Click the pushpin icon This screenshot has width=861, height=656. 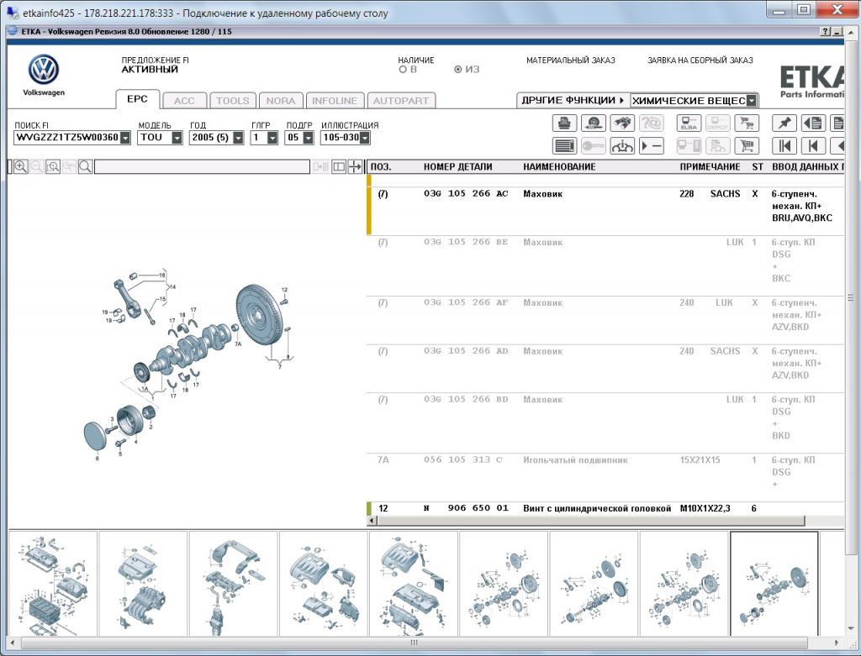coord(784,123)
